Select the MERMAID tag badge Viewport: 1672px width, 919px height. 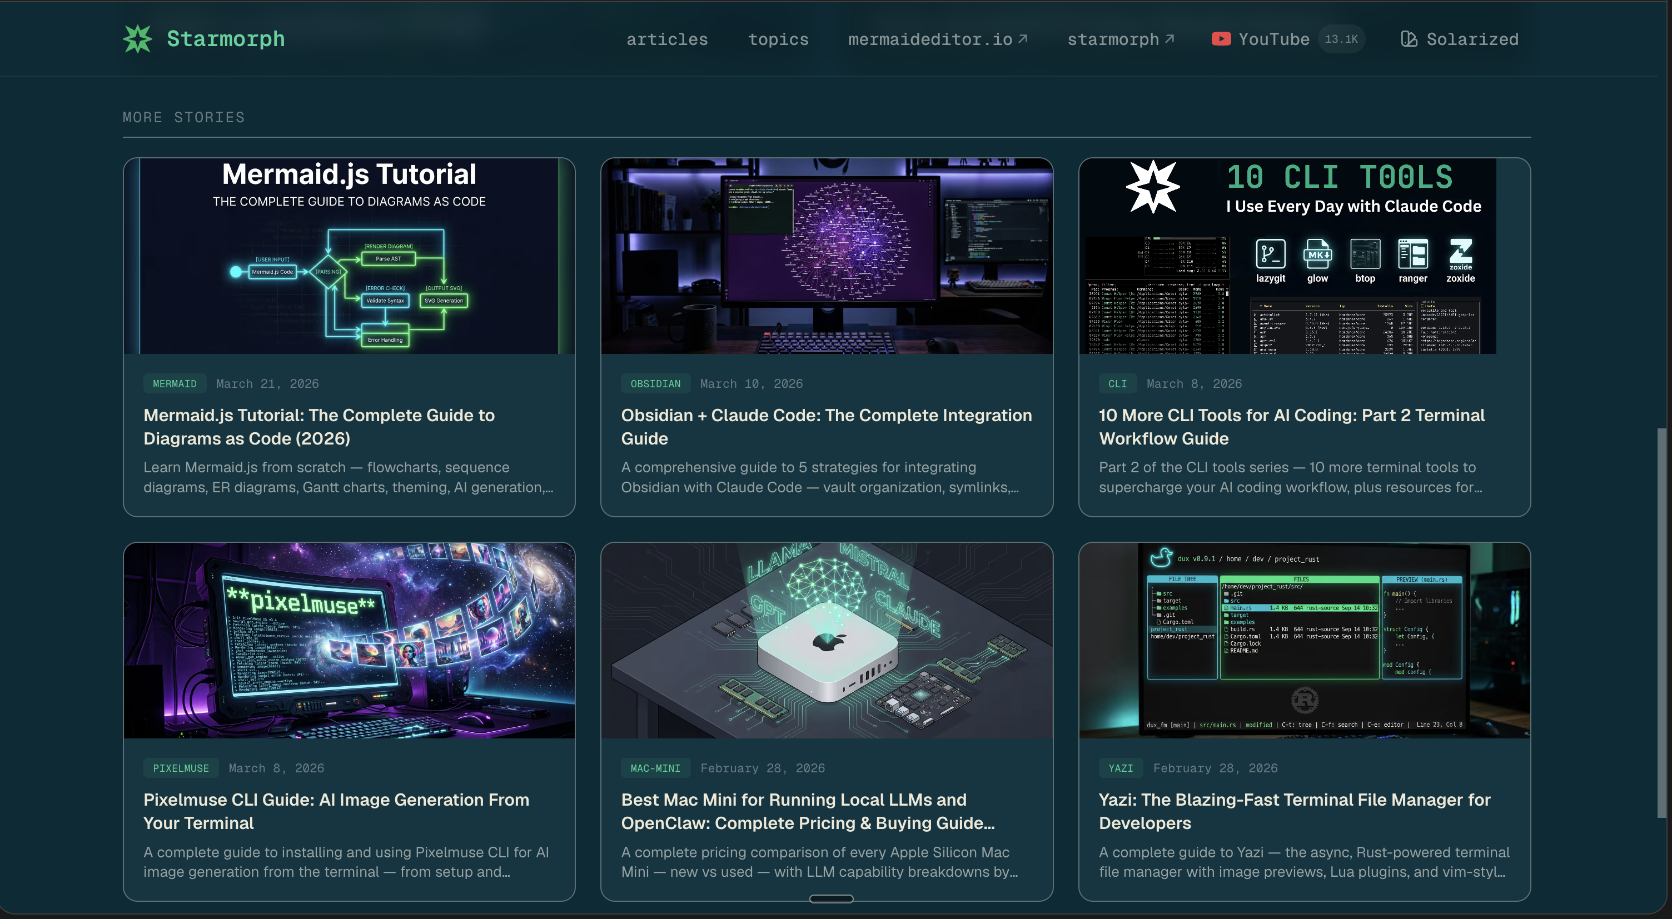click(x=174, y=383)
